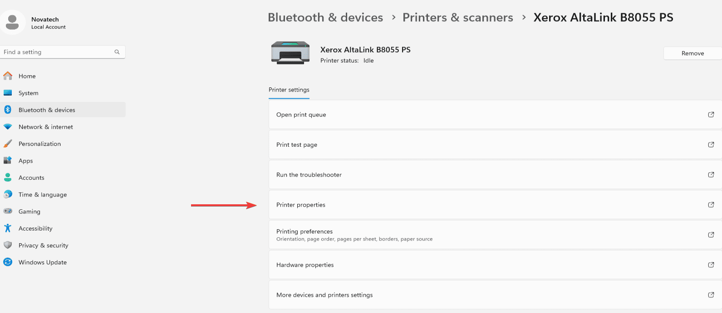Click the Privacy & security shield icon
The height and width of the screenshot is (313, 722).
click(x=8, y=245)
